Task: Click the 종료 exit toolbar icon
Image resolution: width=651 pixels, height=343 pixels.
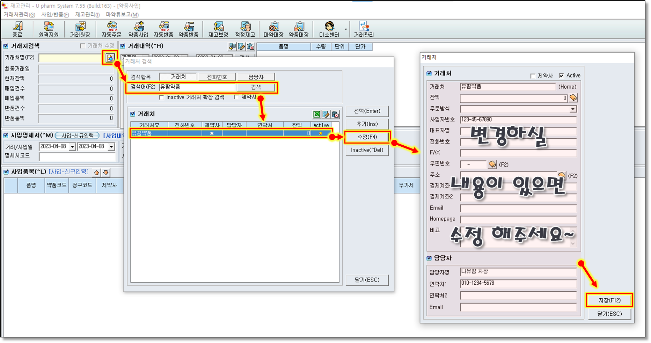Action: point(17,29)
